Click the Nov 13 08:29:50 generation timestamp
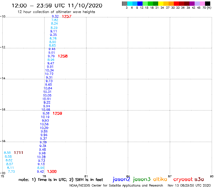 pos(189,186)
